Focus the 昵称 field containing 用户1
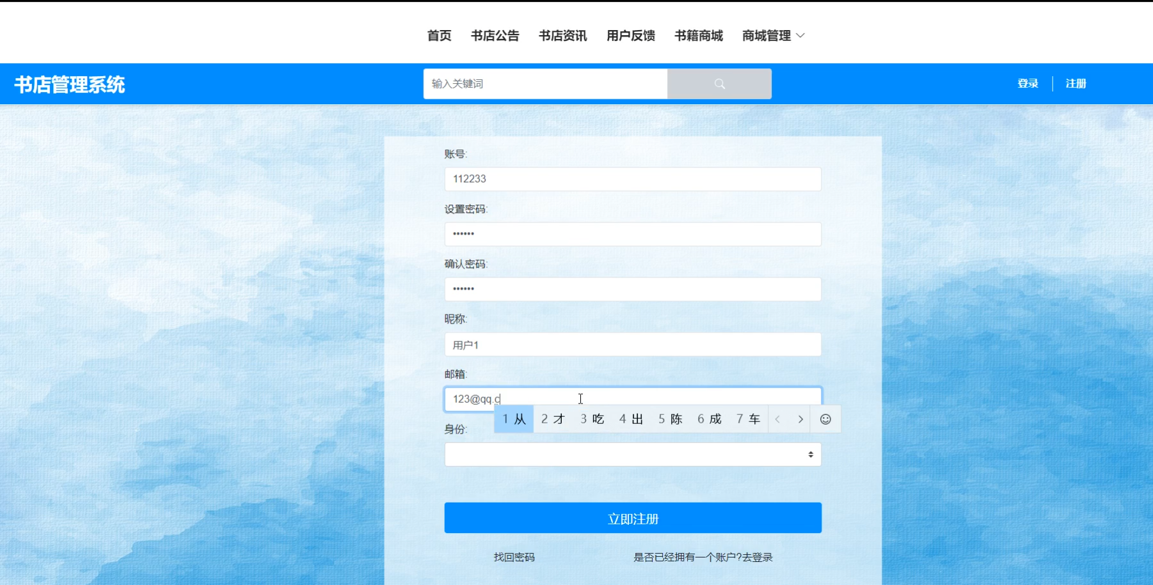This screenshot has height=585, width=1153. pyautogui.click(x=633, y=345)
